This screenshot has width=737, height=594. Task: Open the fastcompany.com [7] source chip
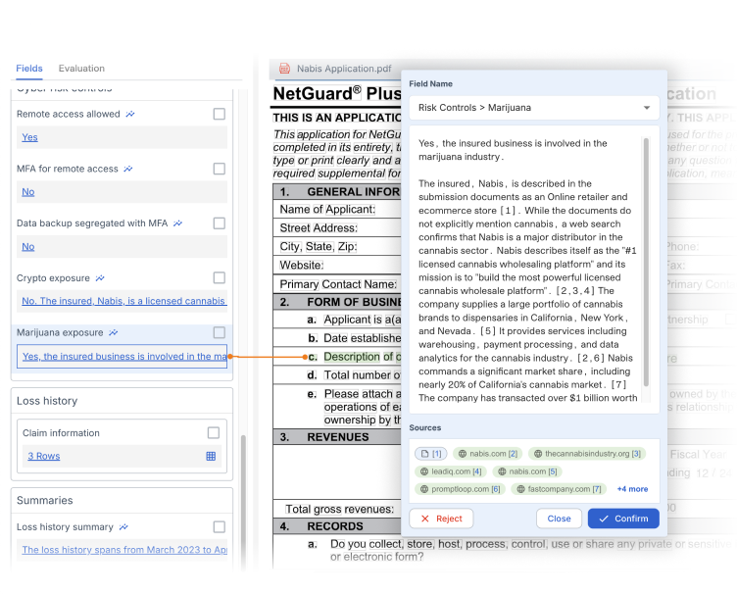point(559,489)
